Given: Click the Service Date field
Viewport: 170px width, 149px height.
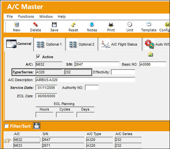Looking at the screenshot, I should (x=46, y=88).
